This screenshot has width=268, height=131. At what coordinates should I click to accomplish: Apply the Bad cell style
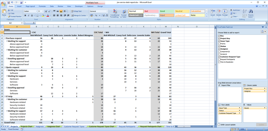pos(151,11)
